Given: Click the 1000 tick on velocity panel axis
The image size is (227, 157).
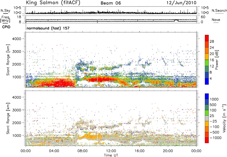Looking at the screenshot, I should click(x=16, y=135).
